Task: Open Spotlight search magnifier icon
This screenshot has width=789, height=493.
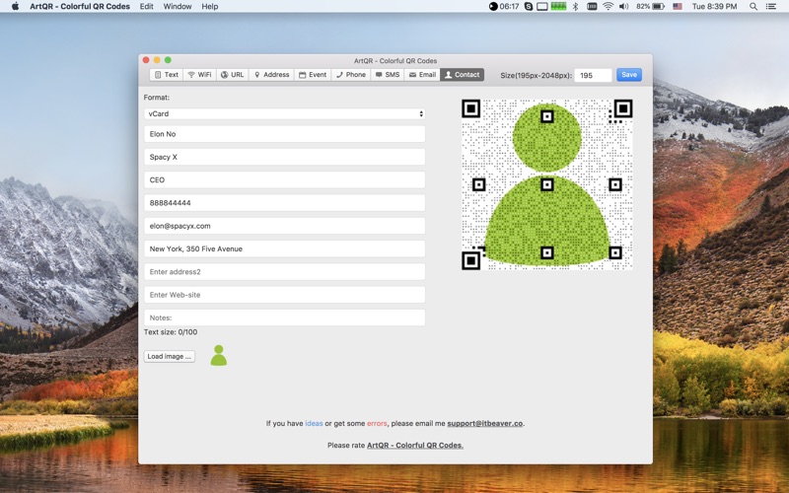Action: pos(753,7)
